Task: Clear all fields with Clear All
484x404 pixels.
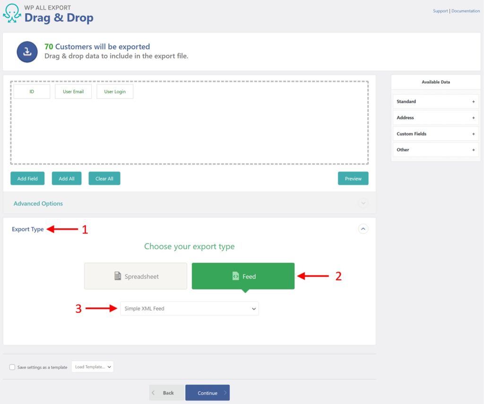Action: [x=104, y=178]
